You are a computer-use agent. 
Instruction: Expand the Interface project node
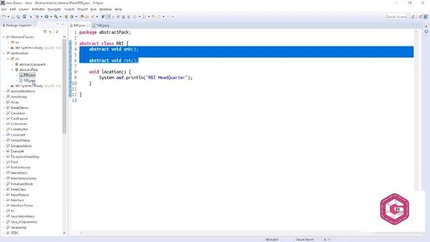tap(4, 200)
